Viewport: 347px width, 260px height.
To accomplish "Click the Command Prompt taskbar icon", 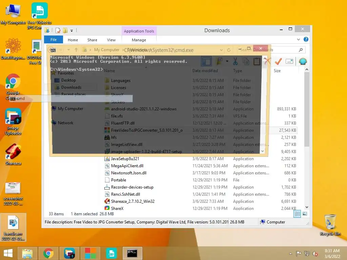I will (x=132, y=253).
